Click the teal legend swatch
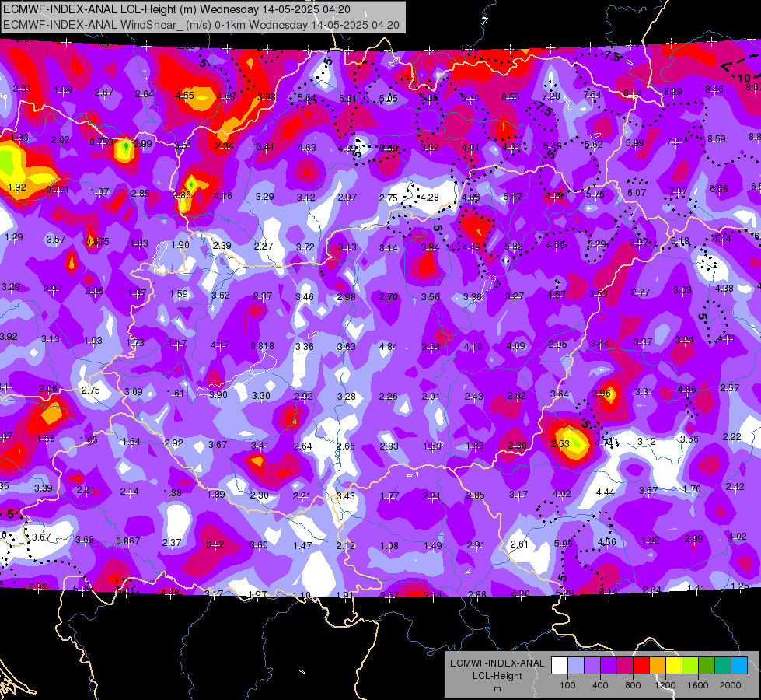This screenshot has height=700, width=761. [x=723, y=666]
